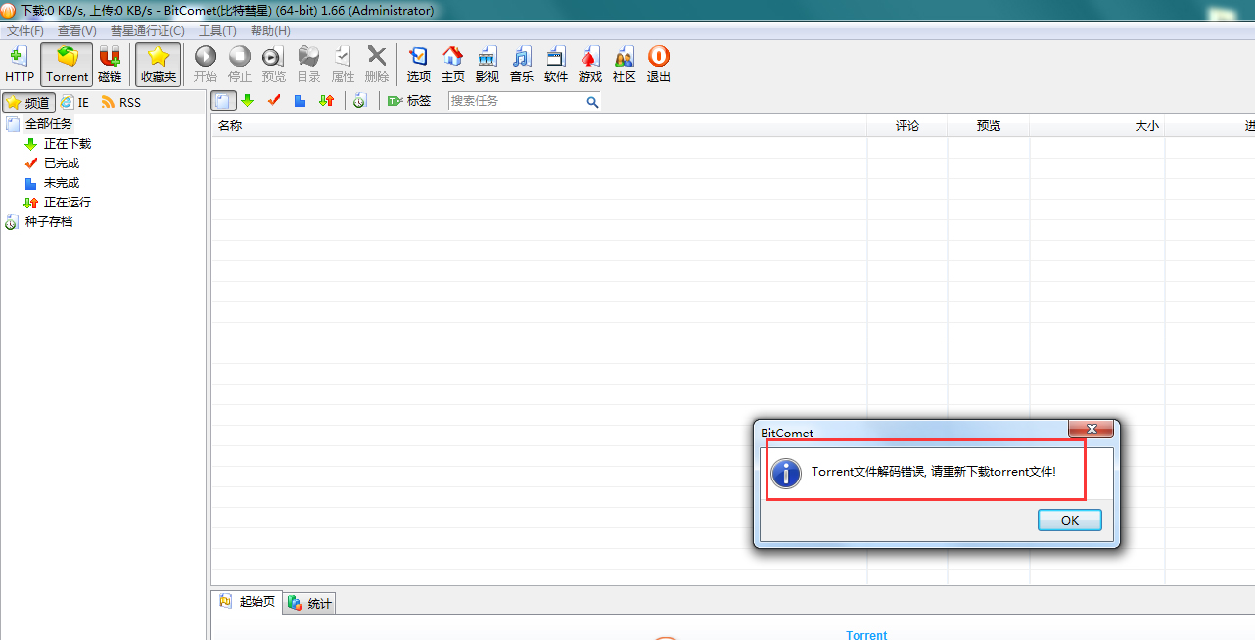Switch to the 起始页 bottom tab

[249, 602]
